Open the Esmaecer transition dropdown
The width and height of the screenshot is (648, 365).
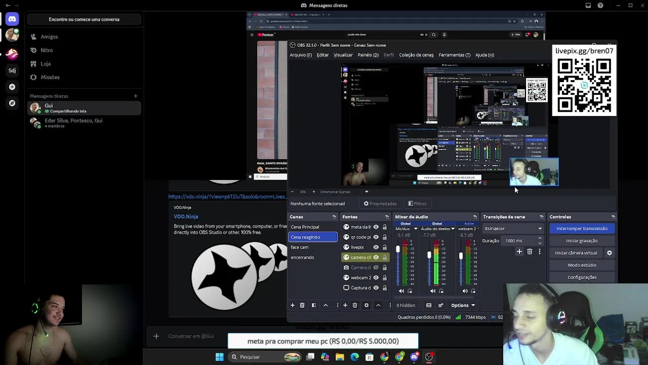tap(513, 229)
